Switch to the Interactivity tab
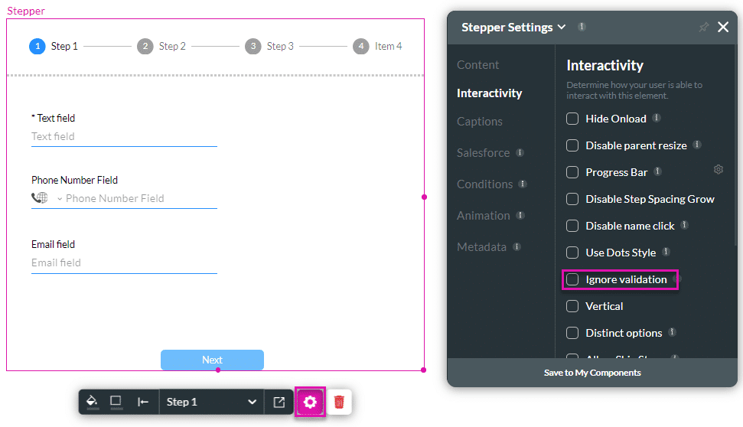This screenshot has height=427, width=743. [490, 93]
